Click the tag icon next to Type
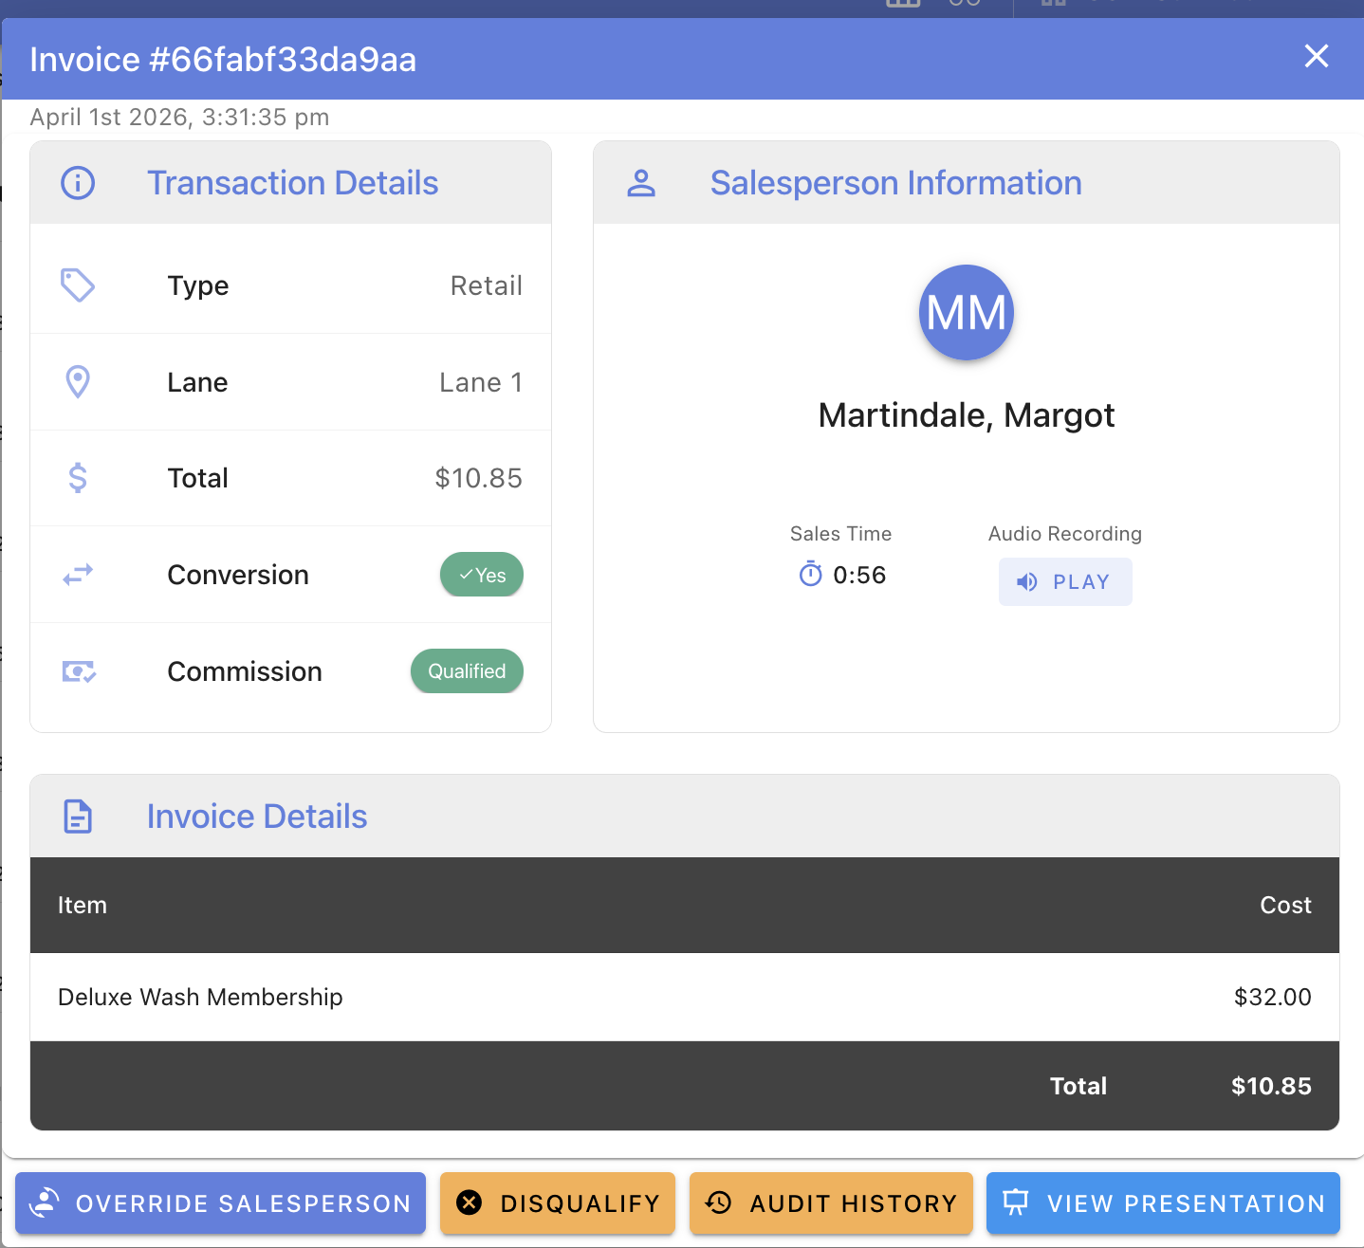This screenshot has width=1364, height=1248. tap(78, 285)
